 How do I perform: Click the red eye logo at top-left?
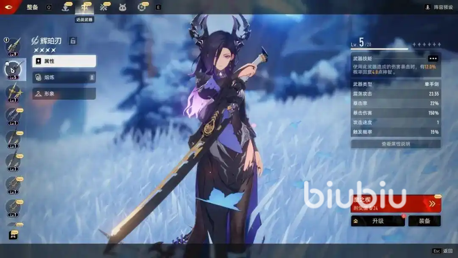[8, 7]
